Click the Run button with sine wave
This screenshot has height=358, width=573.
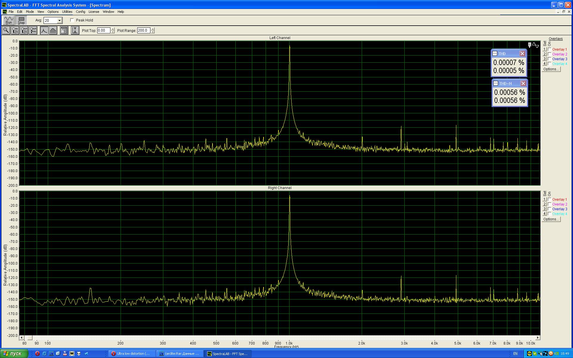click(x=9, y=20)
